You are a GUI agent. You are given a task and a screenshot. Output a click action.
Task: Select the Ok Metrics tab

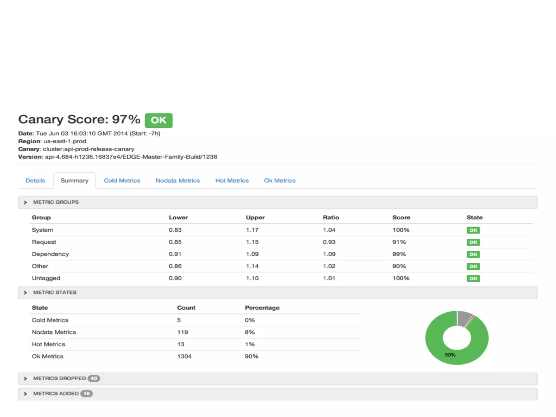coord(280,181)
